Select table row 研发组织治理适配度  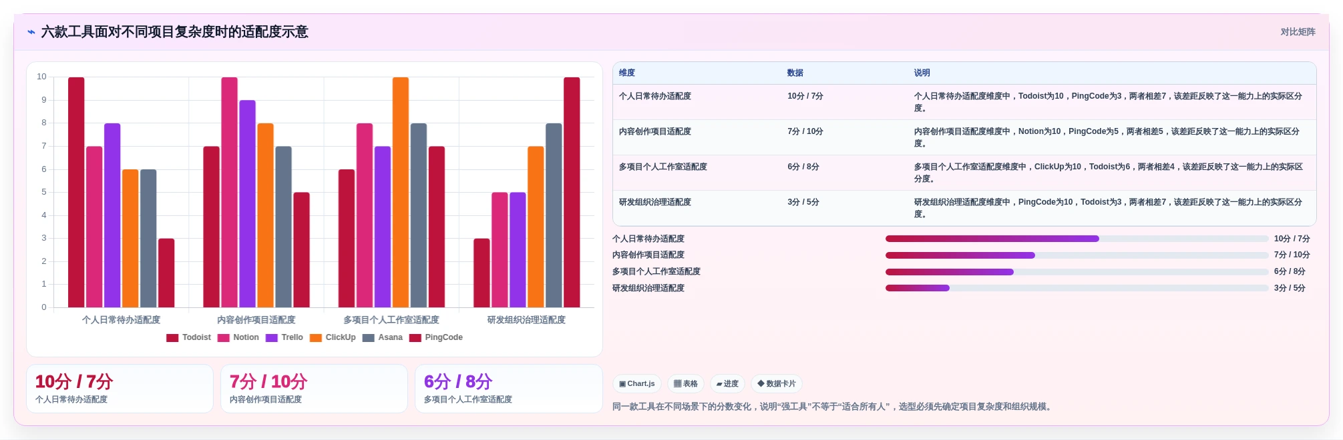[964, 208]
